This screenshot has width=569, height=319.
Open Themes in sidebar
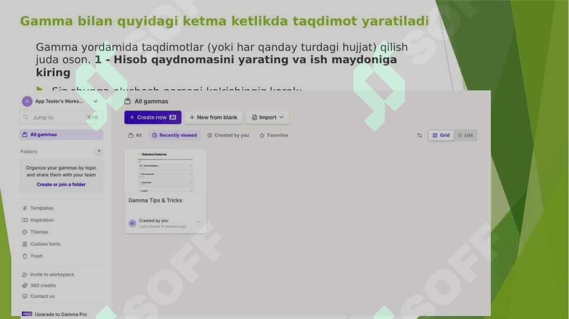(39, 232)
